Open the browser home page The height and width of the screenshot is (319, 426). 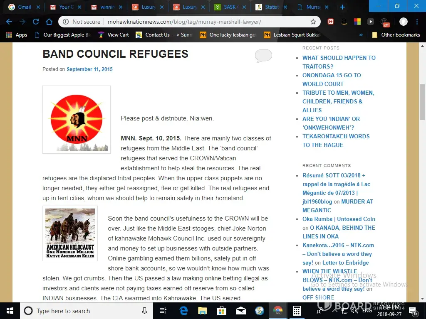(49, 22)
